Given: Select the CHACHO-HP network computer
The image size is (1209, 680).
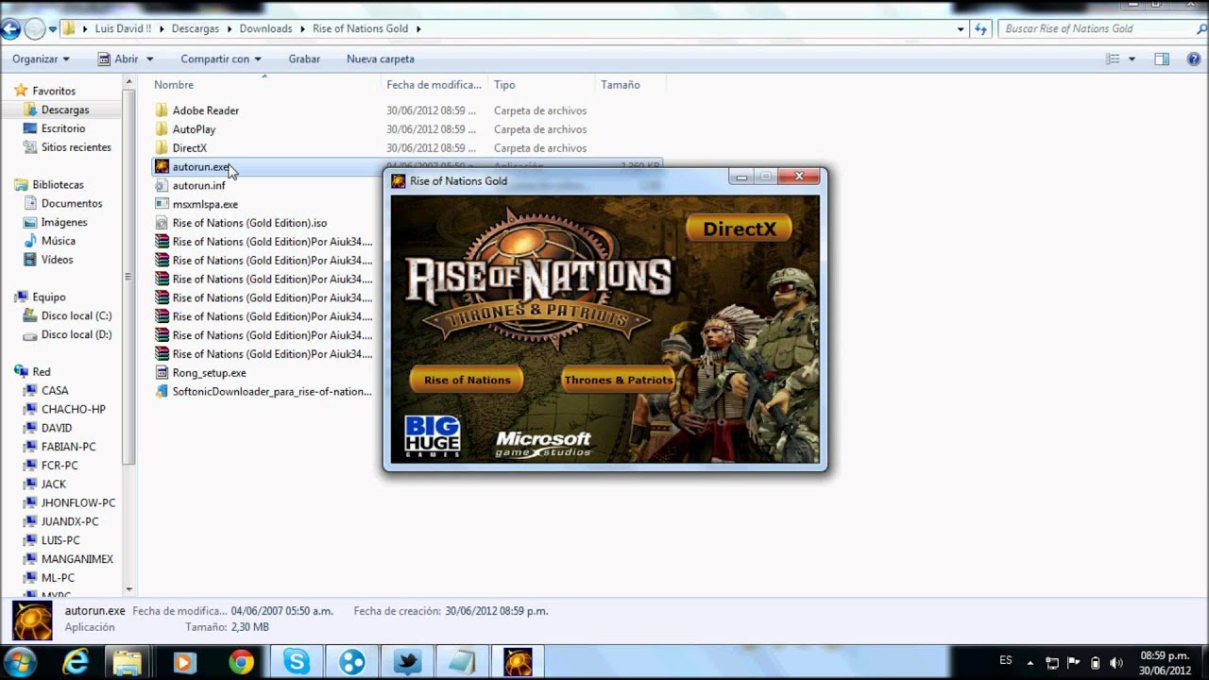Looking at the screenshot, I should pos(73,409).
